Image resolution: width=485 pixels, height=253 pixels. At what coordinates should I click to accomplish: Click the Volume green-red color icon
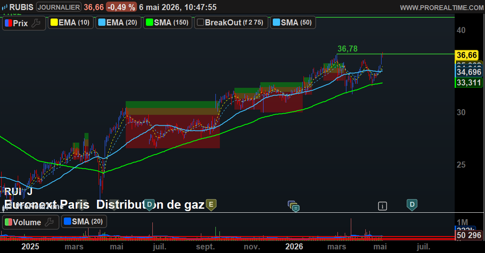(8, 222)
